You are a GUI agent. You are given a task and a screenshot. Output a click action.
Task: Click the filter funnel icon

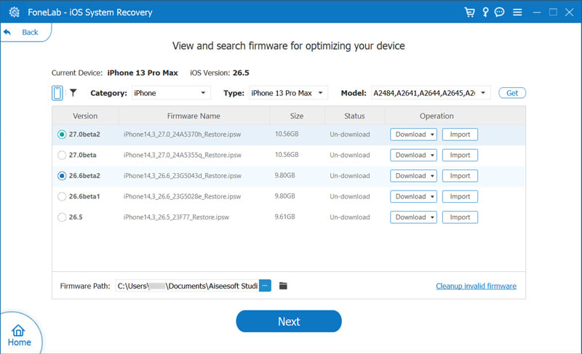(73, 92)
